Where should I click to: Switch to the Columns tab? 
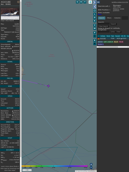pyautogui.click(x=117, y=18)
